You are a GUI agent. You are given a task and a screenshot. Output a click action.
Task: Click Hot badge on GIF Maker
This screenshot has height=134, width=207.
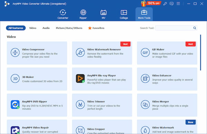point(190,44)
